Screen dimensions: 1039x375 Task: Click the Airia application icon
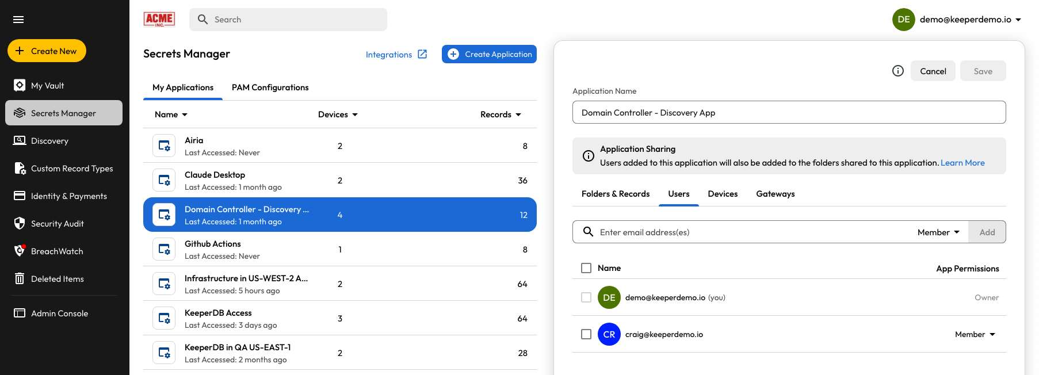(164, 146)
